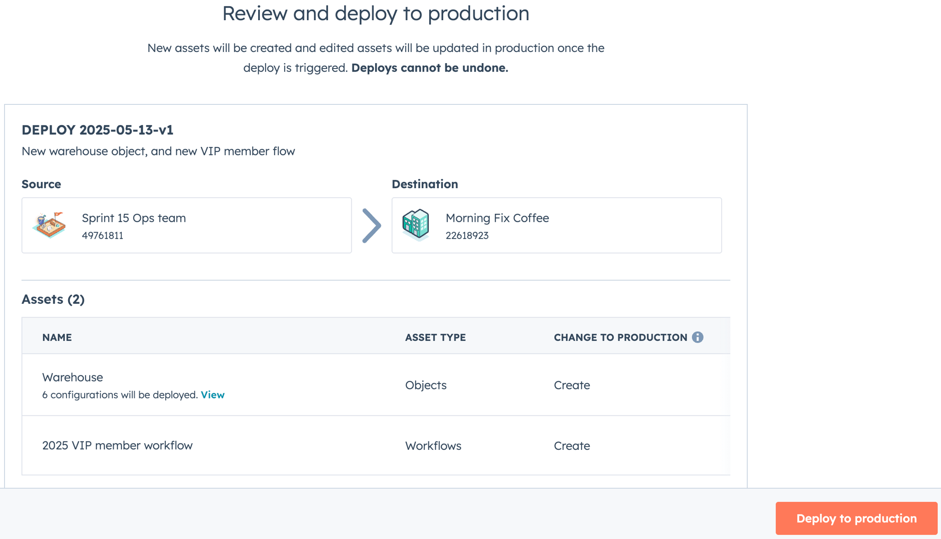This screenshot has width=941, height=539.
Task: Click the Objects asset type label
Action: [x=425, y=385]
